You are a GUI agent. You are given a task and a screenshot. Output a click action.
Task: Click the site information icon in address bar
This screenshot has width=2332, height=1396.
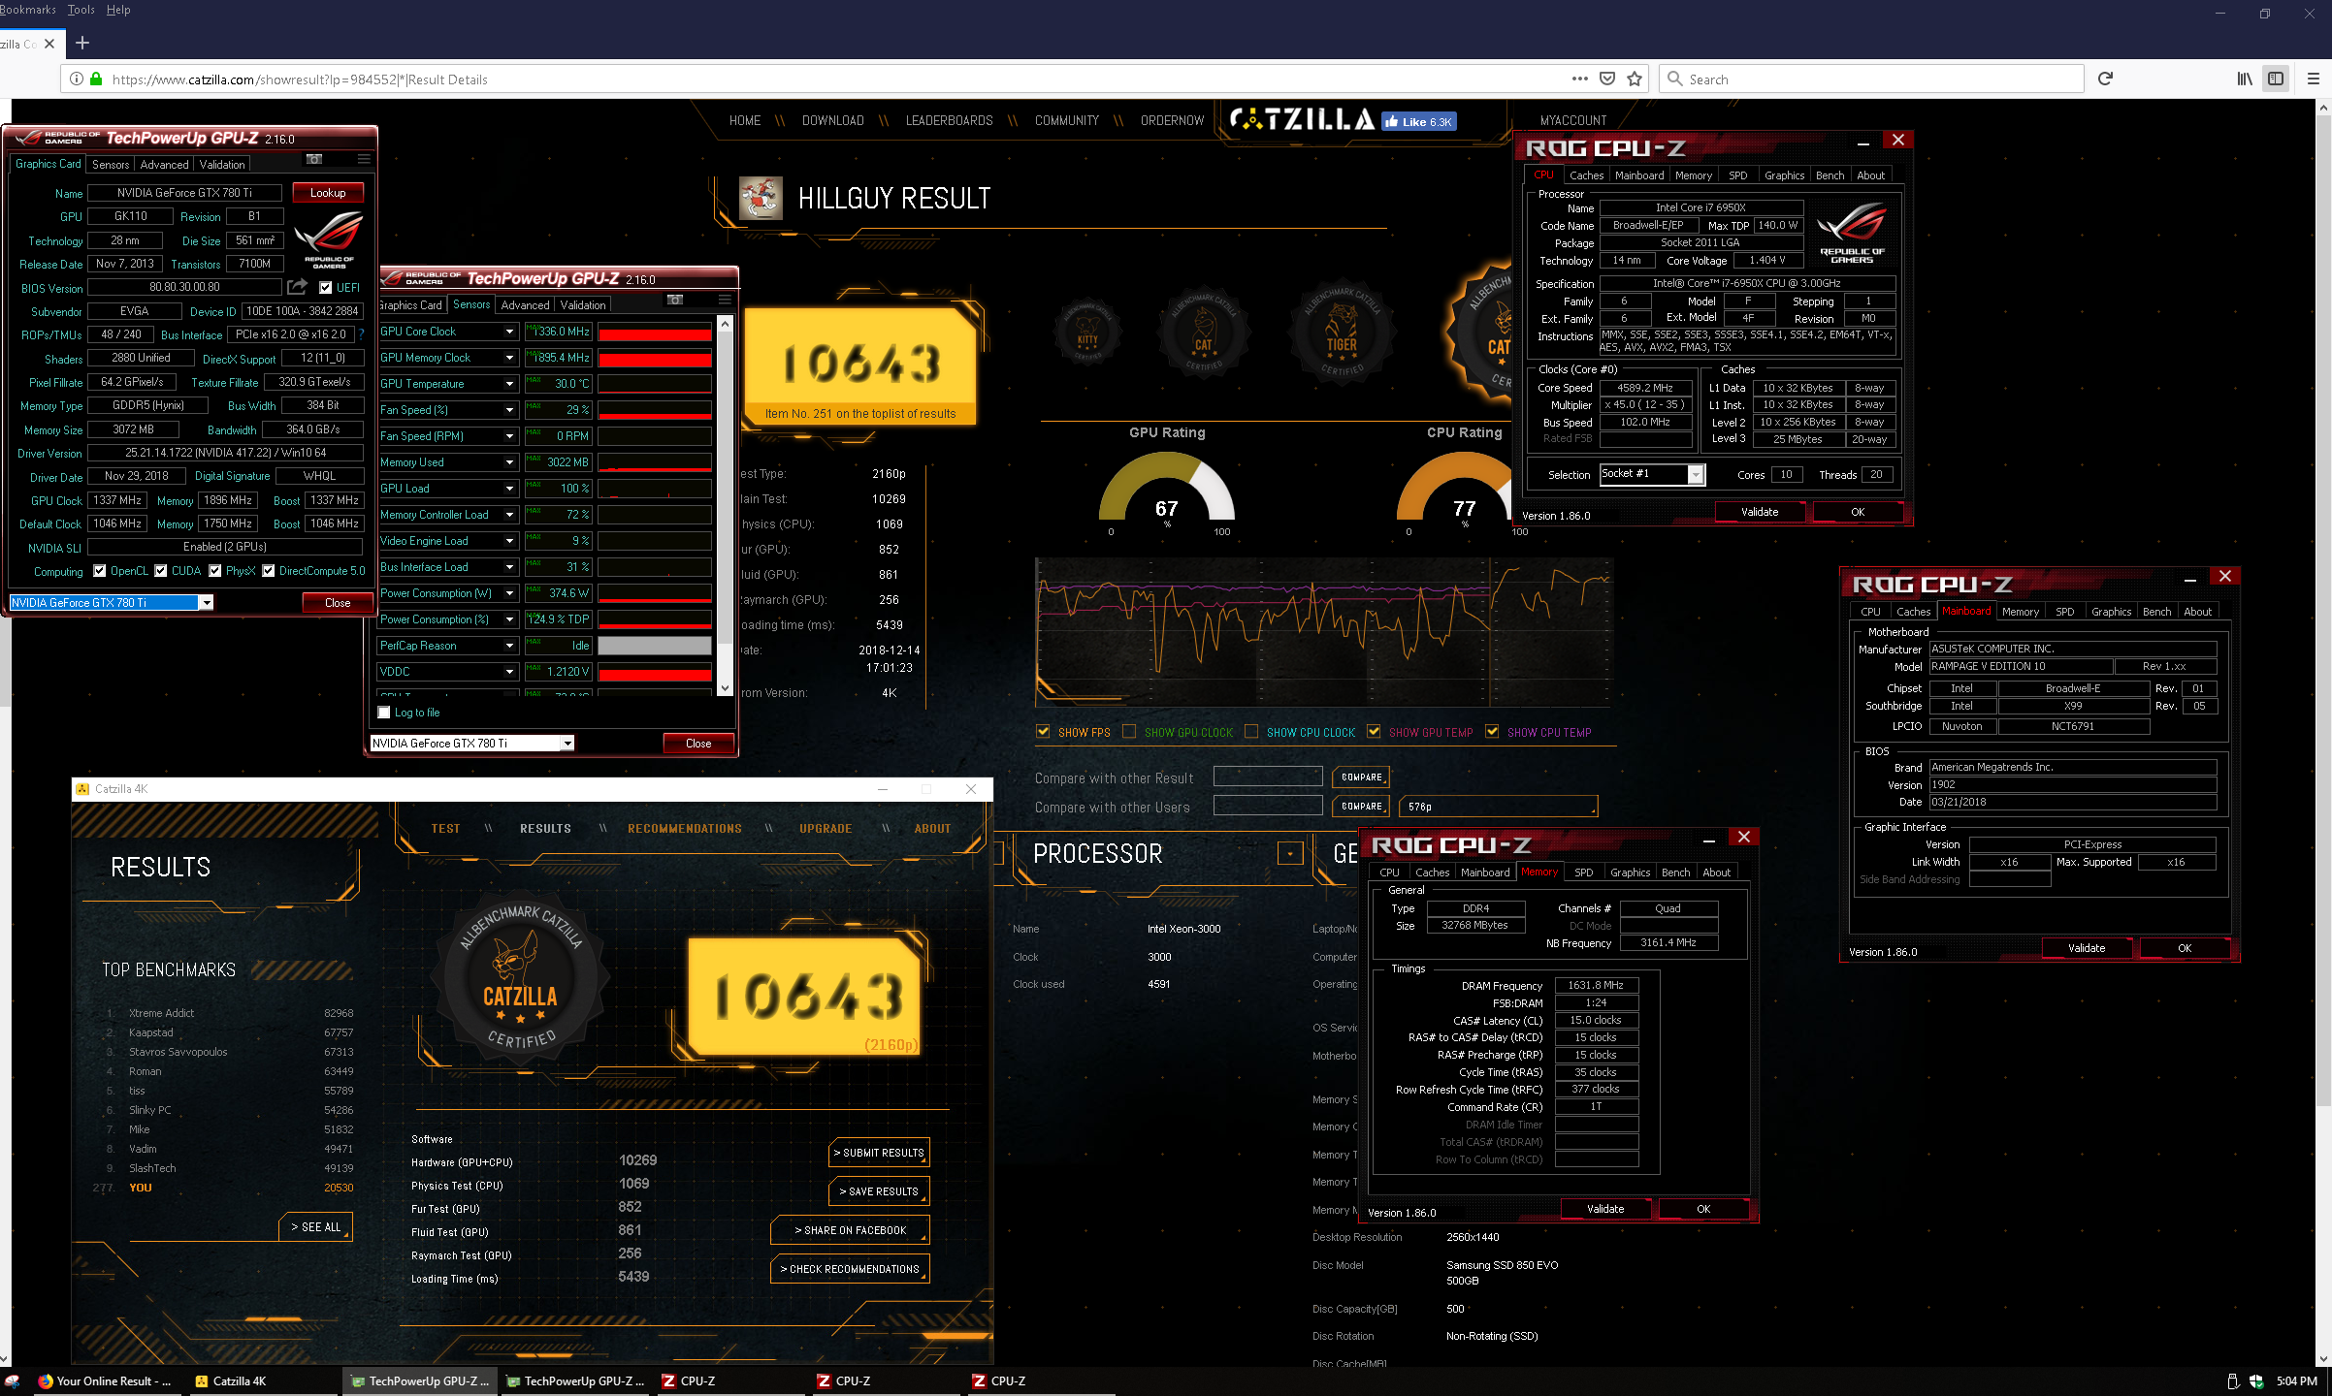point(77,79)
